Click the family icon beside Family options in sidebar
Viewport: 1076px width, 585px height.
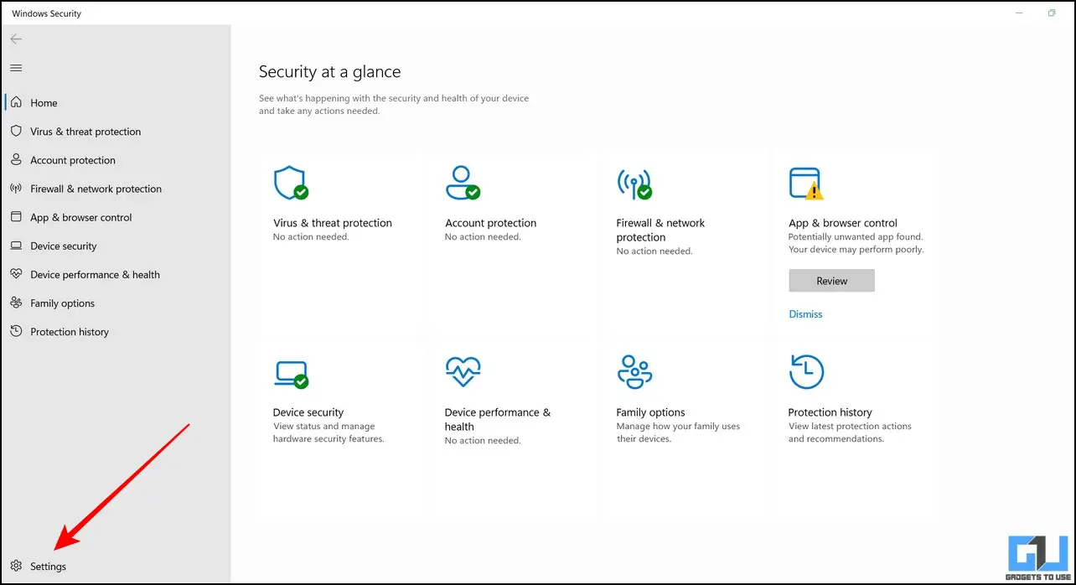pos(16,303)
